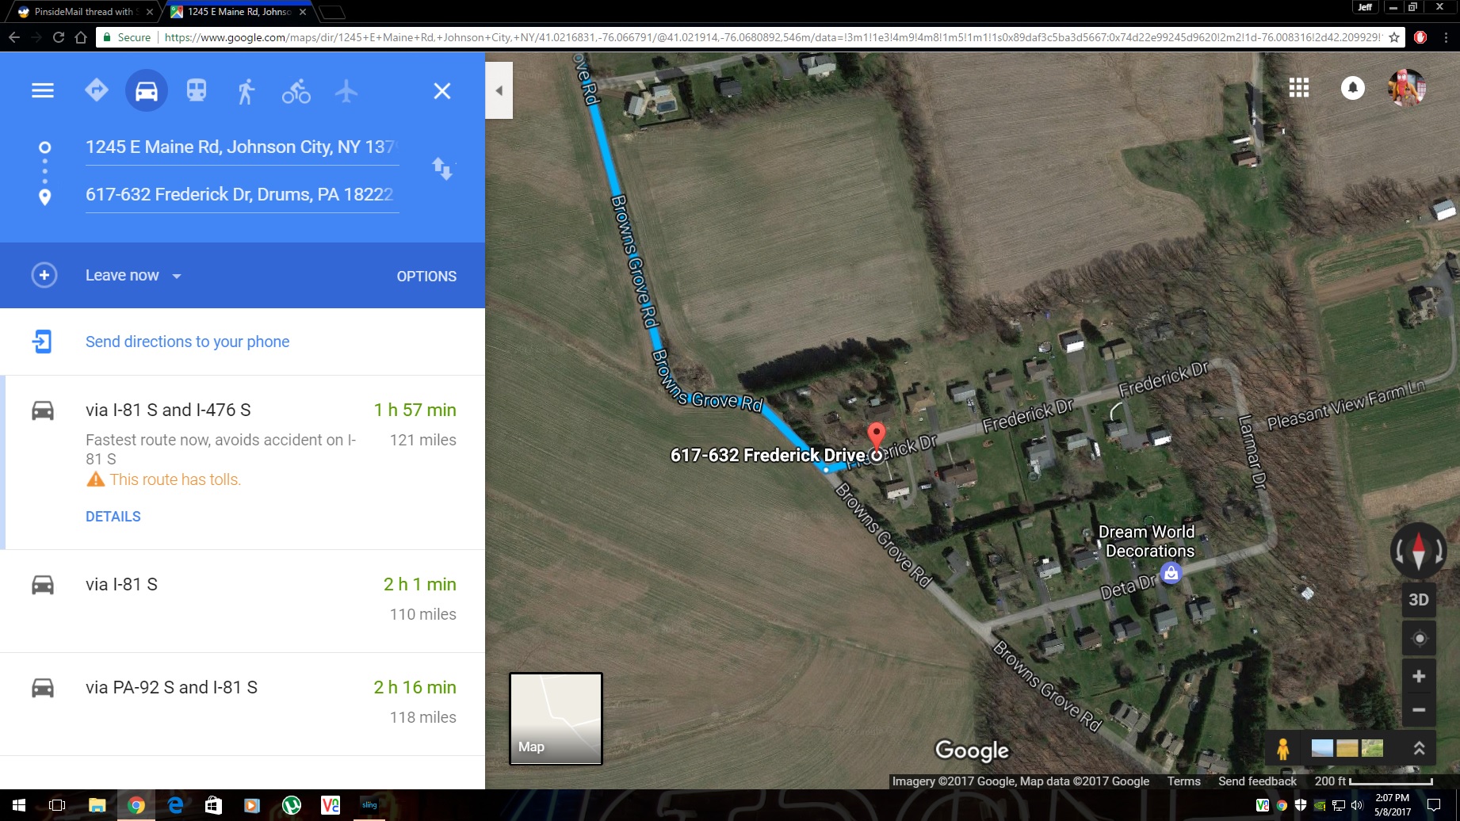Click the destination field 617-632 Frederick Dr
The image size is (1460, 821).
[242, 195]
